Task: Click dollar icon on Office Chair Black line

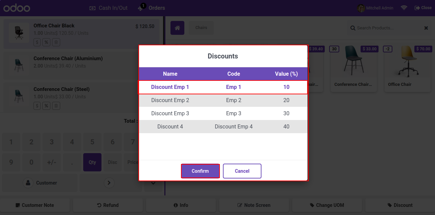Action: click(x=37, y=42)
